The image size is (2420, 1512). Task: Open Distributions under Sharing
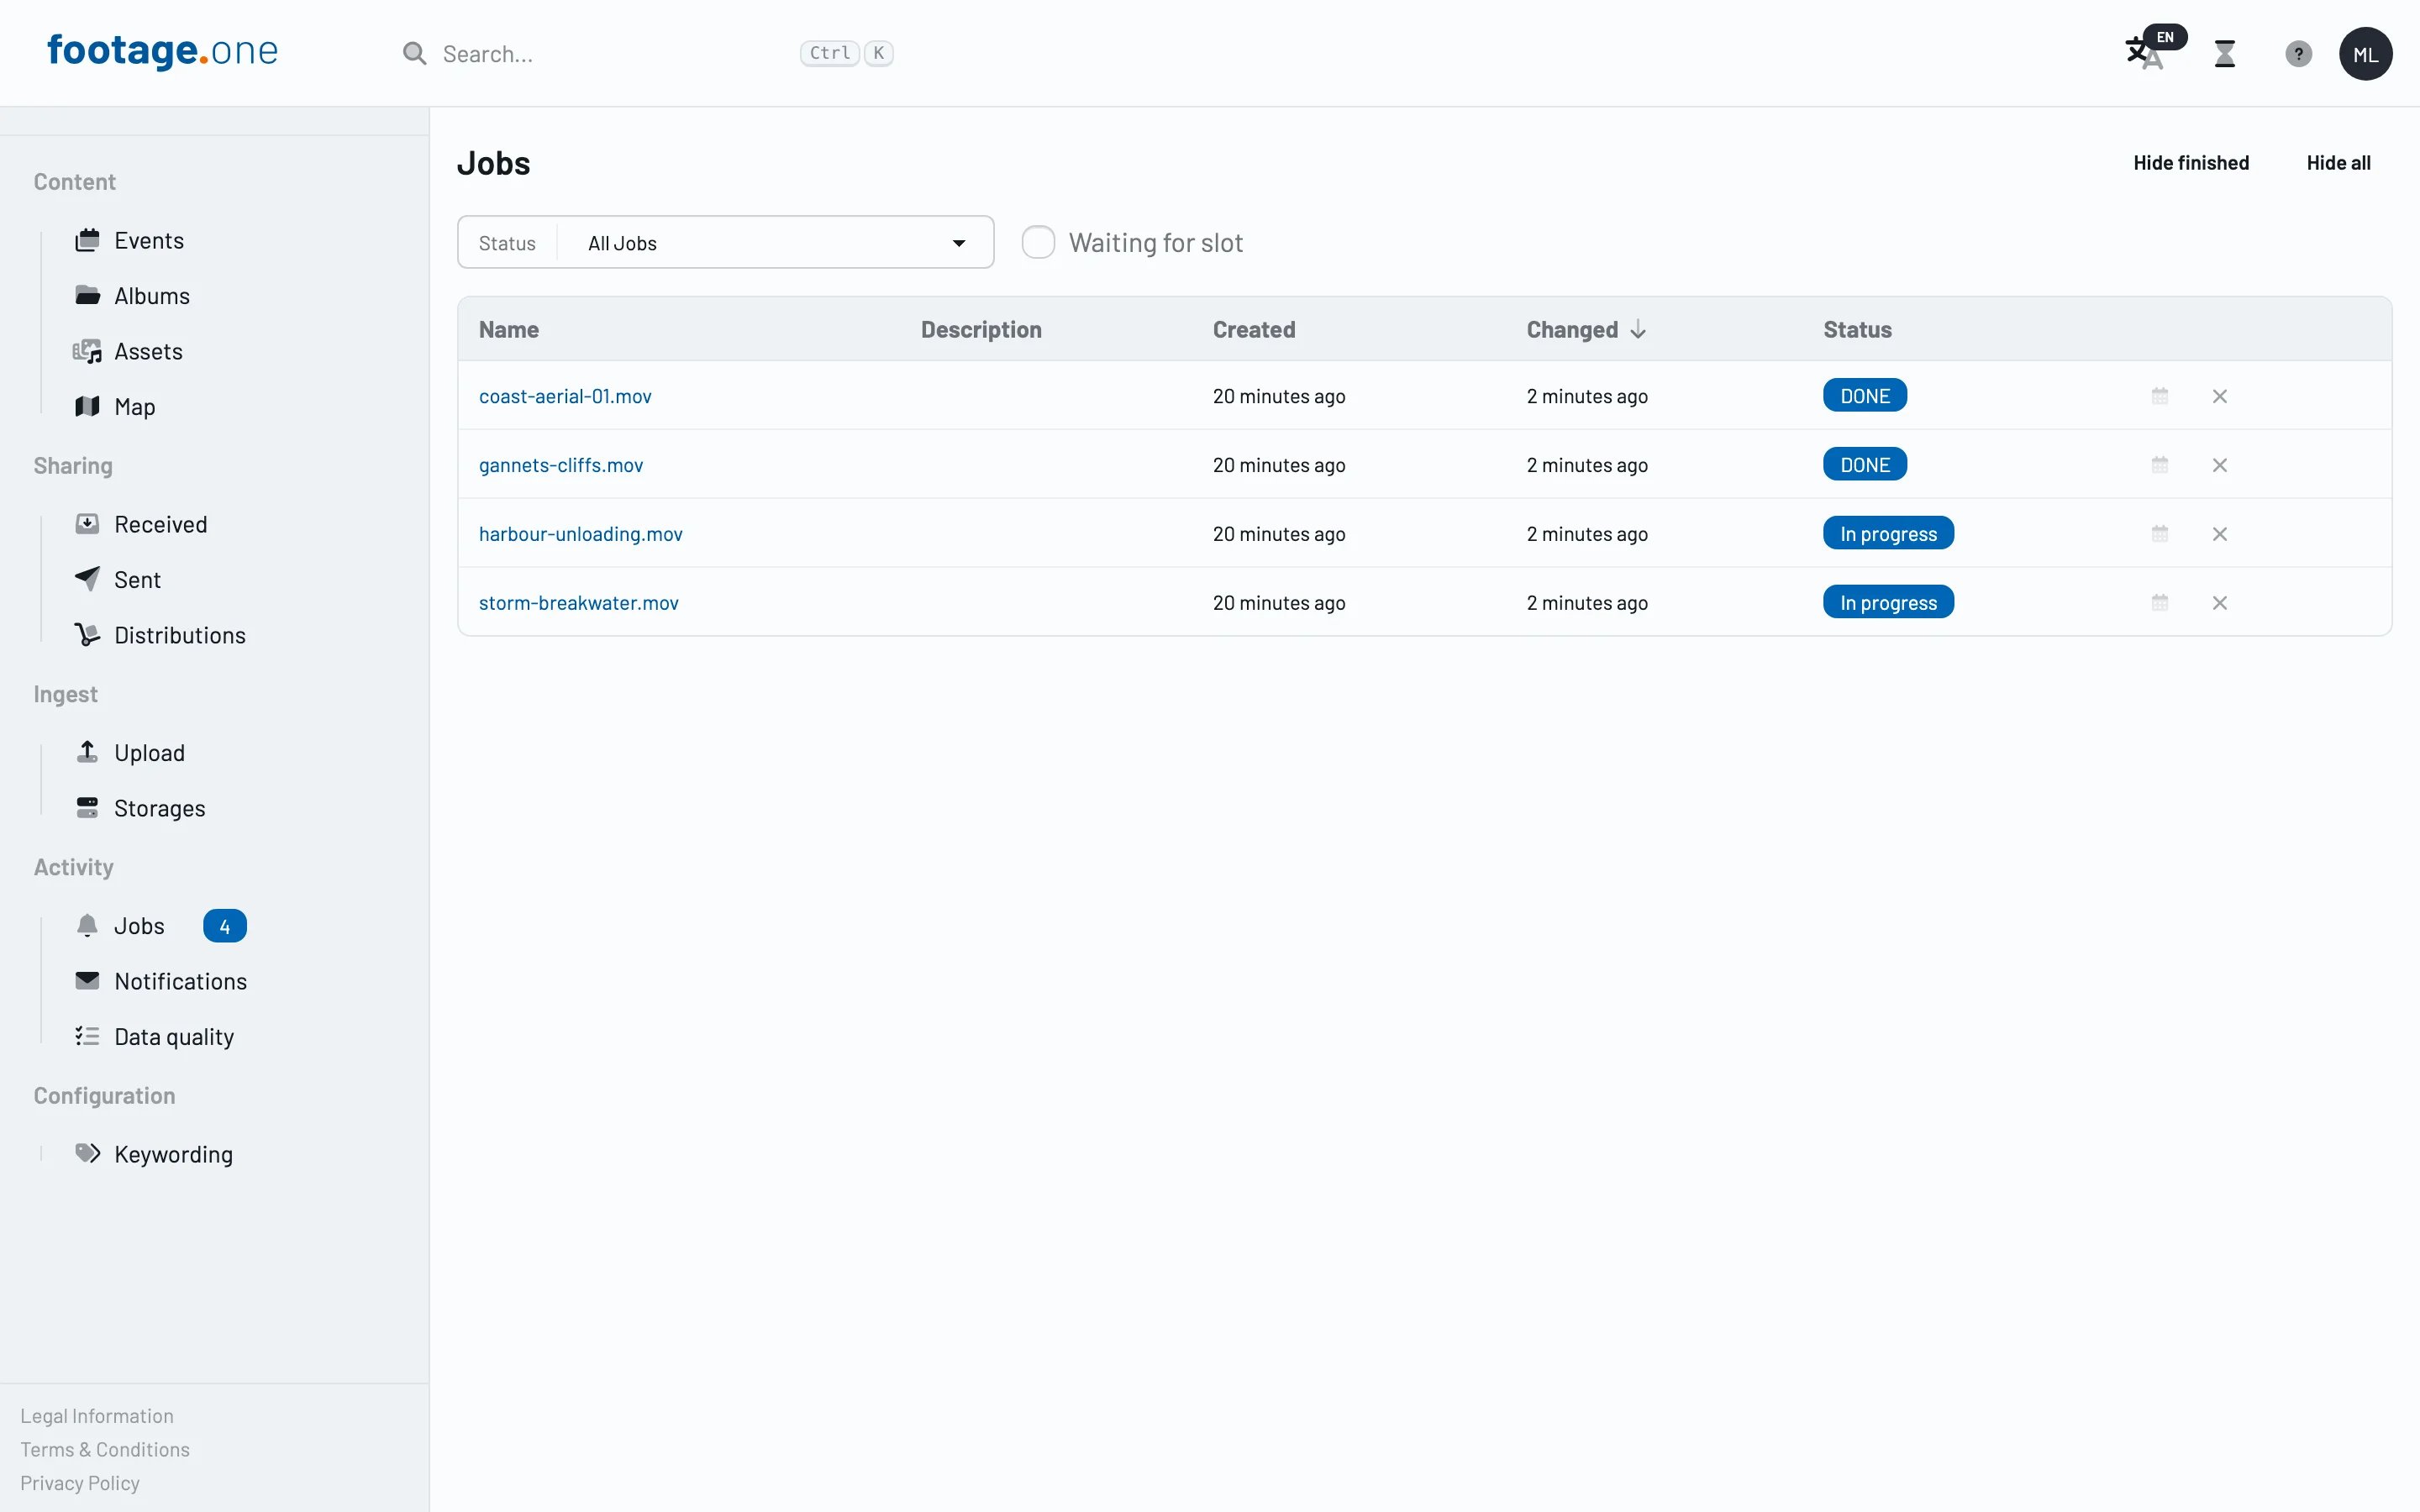(x=160, y=635)
